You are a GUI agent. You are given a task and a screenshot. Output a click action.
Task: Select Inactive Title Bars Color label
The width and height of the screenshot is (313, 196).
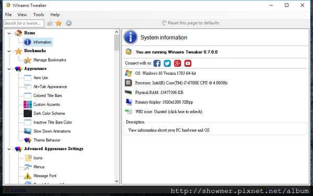tap(53, 122)
